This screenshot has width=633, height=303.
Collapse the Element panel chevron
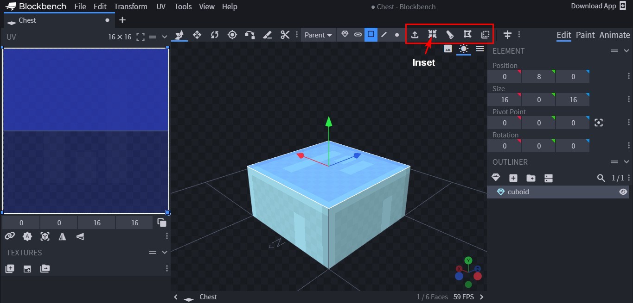[x=627, y=51]
